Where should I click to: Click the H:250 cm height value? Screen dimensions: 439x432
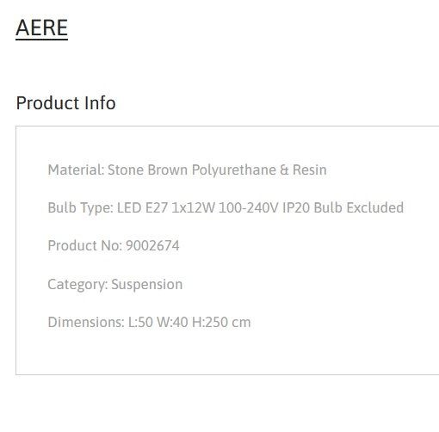point(221,322)
